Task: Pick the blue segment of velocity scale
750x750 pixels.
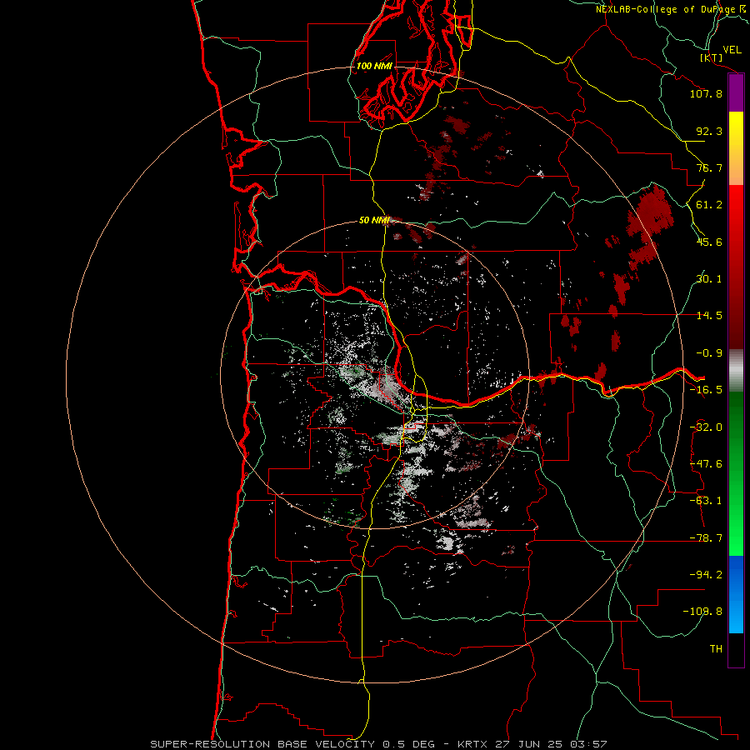Action: tap(736, 594)
